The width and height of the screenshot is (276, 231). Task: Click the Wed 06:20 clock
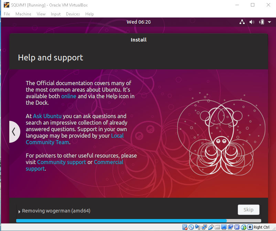tap(139, 22)
